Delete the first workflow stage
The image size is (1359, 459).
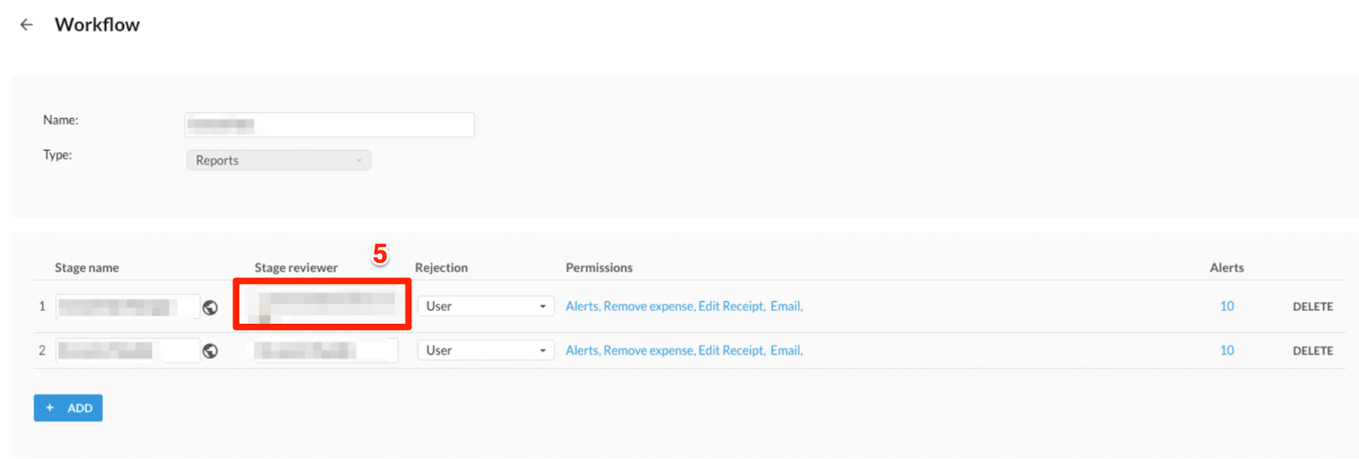point(1312,307)
